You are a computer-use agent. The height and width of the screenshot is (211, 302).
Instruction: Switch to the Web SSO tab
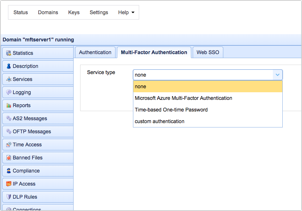208,52
